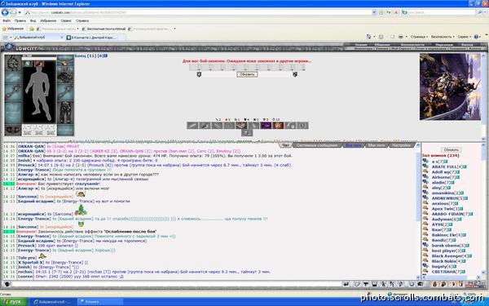Click the Избранное favorites star button
Screen dimensions: 489x306
13,29
